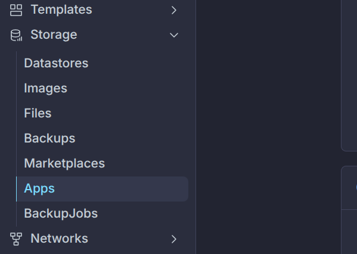Expand the Networks section chevron

(173, 239)
